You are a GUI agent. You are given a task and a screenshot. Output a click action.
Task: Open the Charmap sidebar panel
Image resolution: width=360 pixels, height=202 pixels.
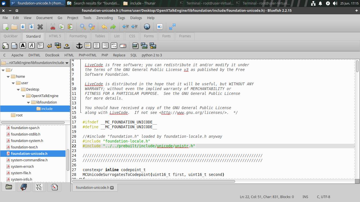[39, 187]
